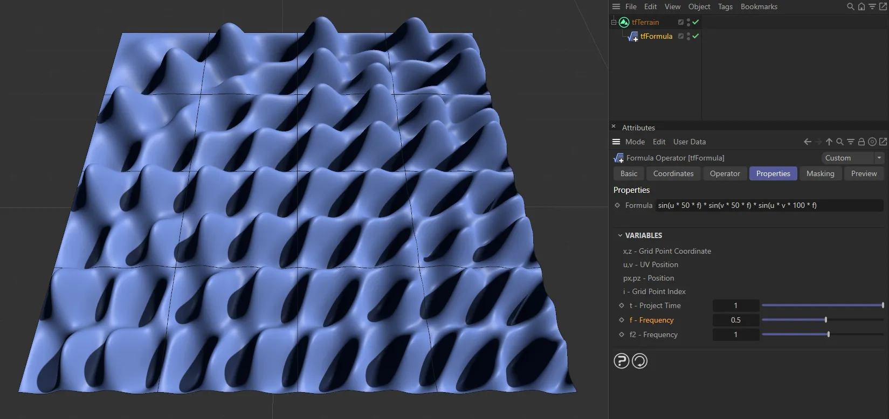889x419 pixels.
Task: Click the help question mark icon
Action: [x=621, y=361]
